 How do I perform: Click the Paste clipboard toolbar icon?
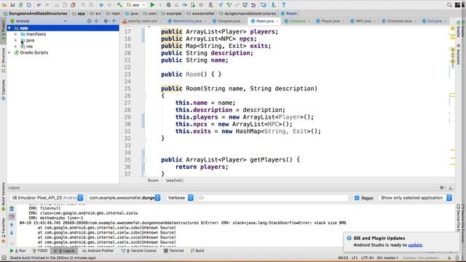(73, 5)
